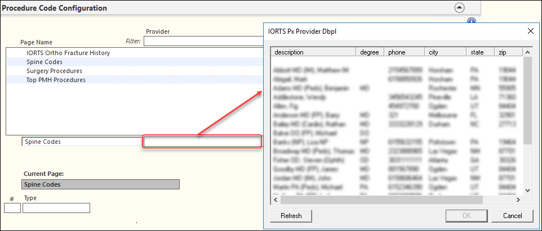This screenshot has width=542, height=231.
Task: Open the highlighted Provider input field
Action: (x=202, y=142)
